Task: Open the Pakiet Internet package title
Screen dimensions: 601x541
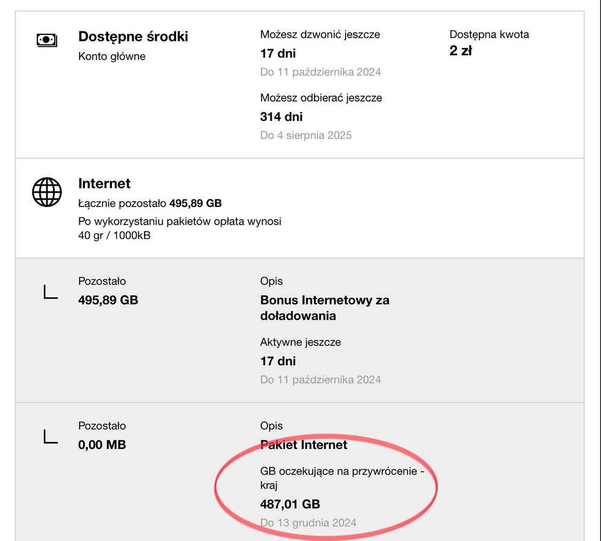Action: pyautogui.click(x=304, y=445)
